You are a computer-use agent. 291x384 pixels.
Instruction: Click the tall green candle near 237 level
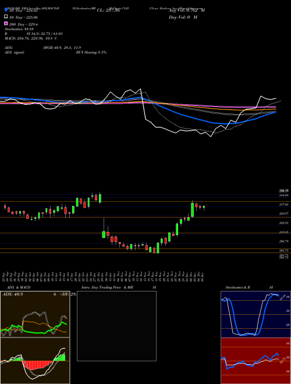(x=193, y=209)
